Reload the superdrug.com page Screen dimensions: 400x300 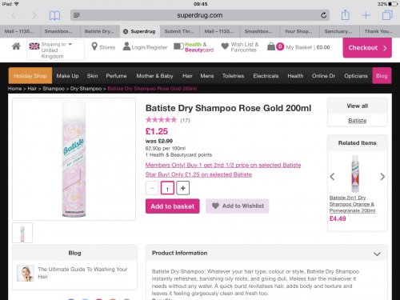click(324, 15)
